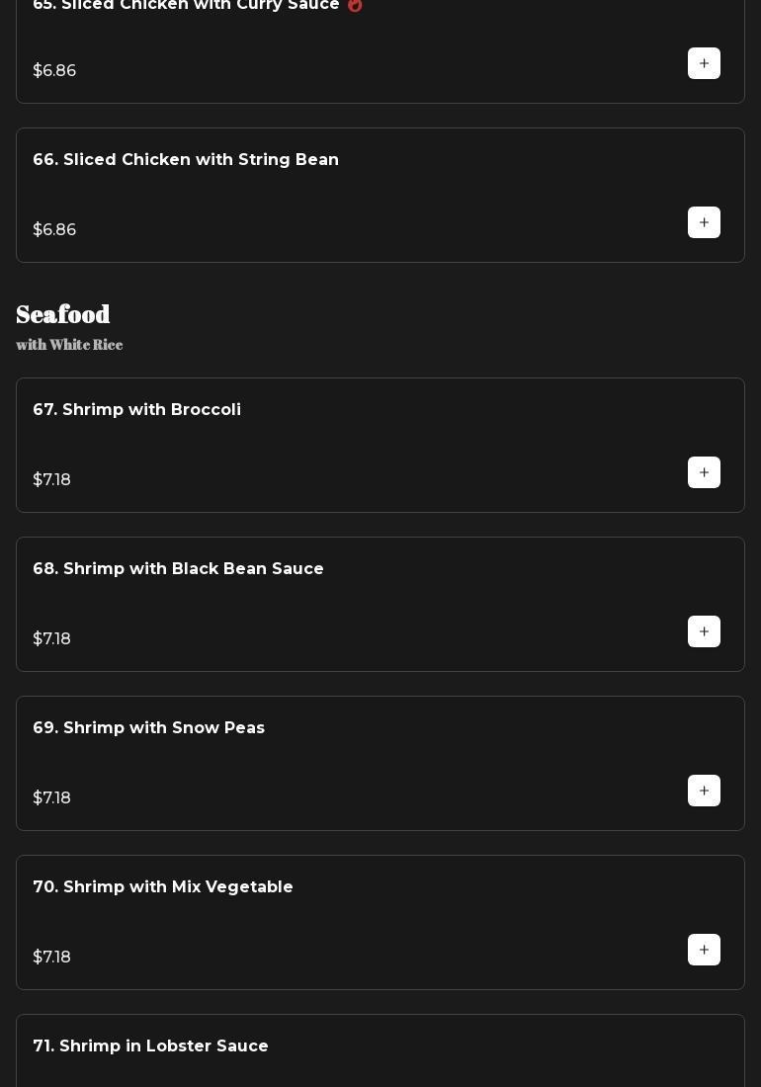Viewport: 761px width, 1087px height.
Task: Add Sliced Chicken with String Bean to order
Action: click(704, 222)
